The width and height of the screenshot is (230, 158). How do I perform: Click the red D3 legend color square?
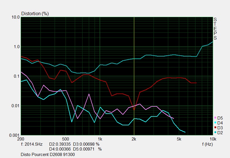point(215,128)
